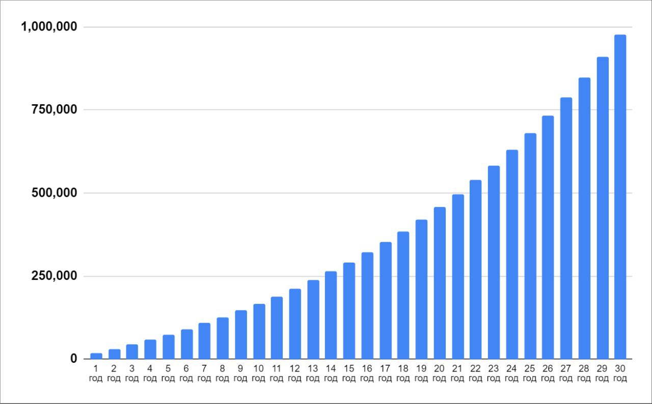Select the bar for 7 год

204,341
